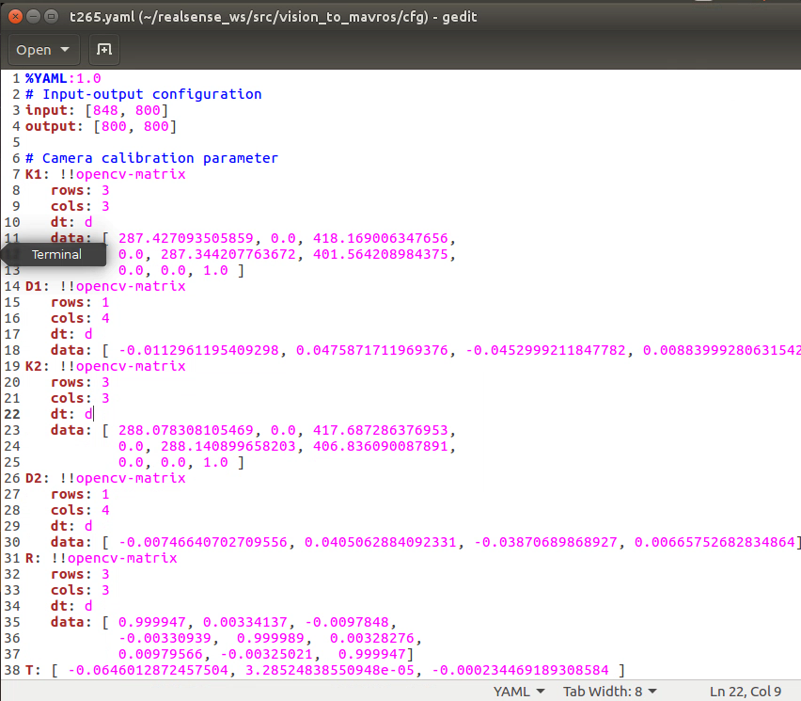Click value -0.0112961195409298 in D1 data
The height and width of the screenshot is (701, 801).
[x=198, y=350]
